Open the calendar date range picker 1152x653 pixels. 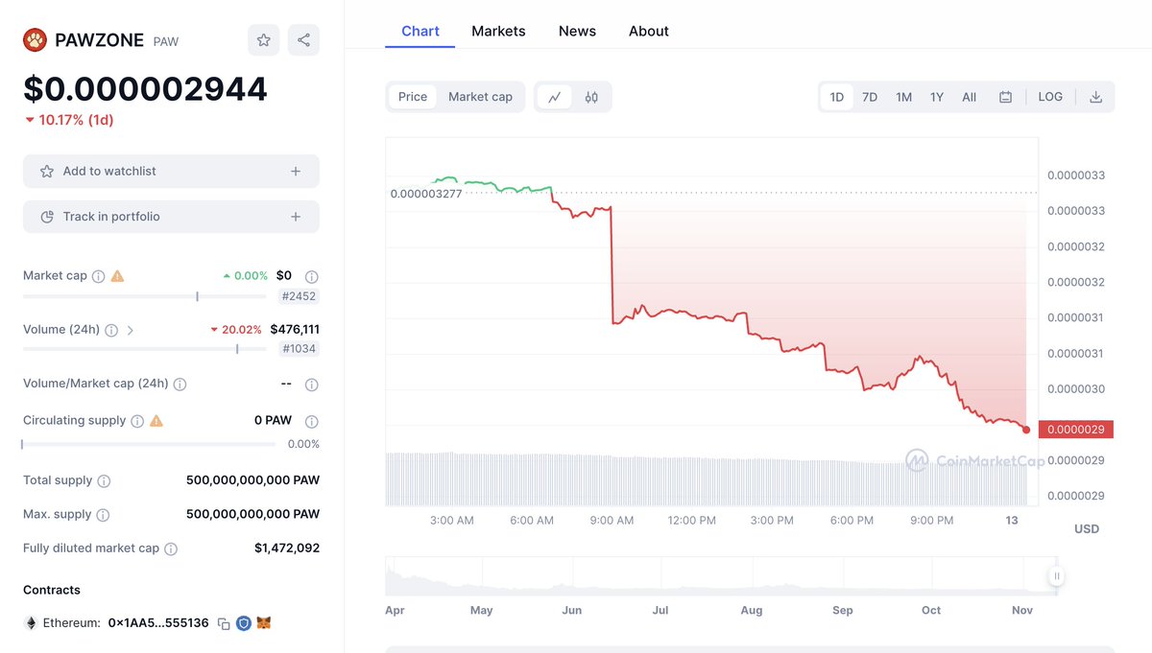[x=1005, y=97]
